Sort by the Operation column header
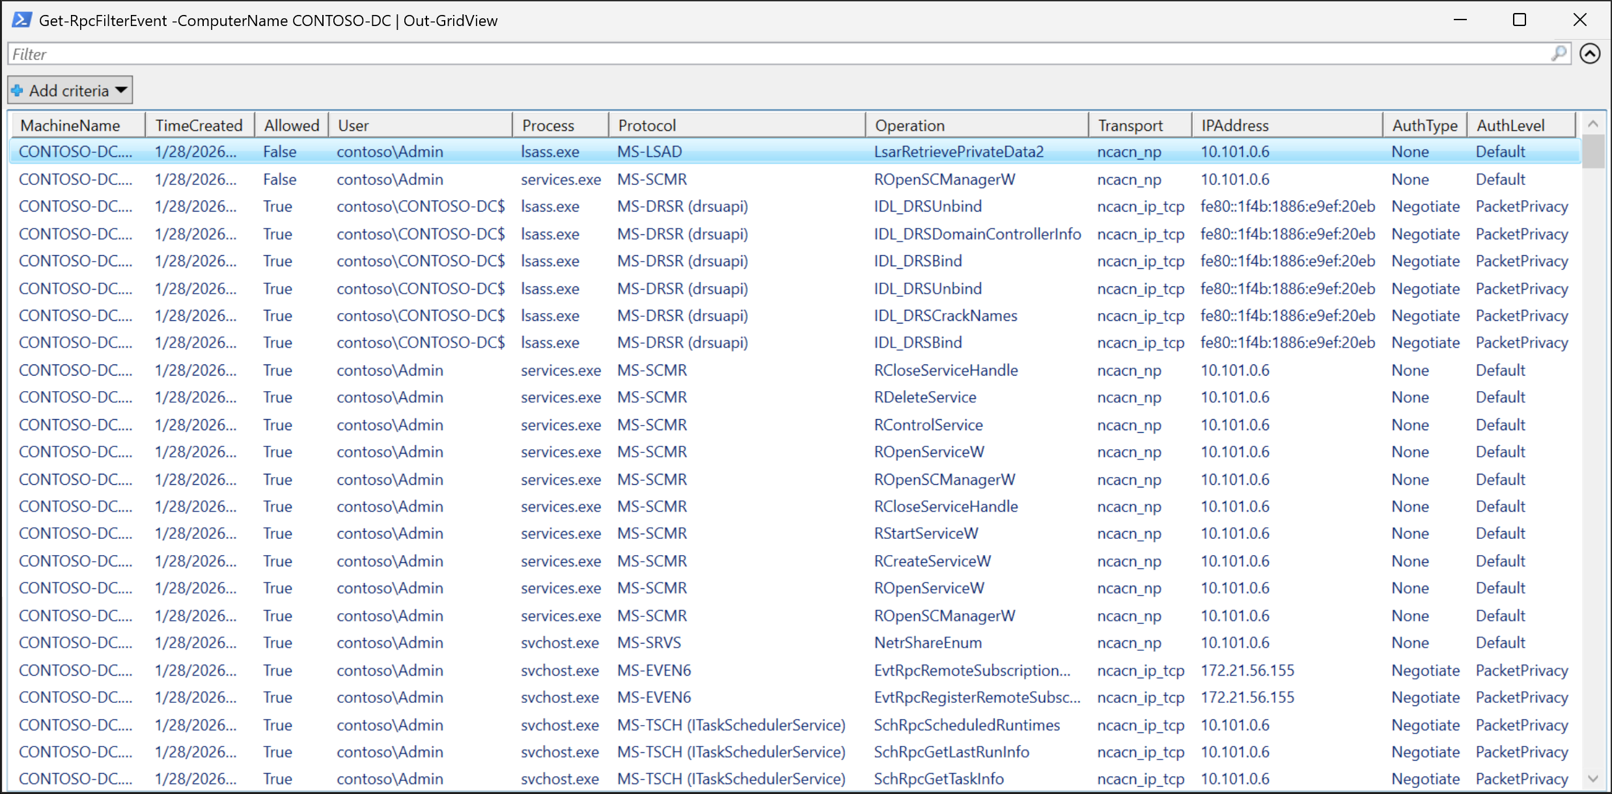 tap(910, 124)
